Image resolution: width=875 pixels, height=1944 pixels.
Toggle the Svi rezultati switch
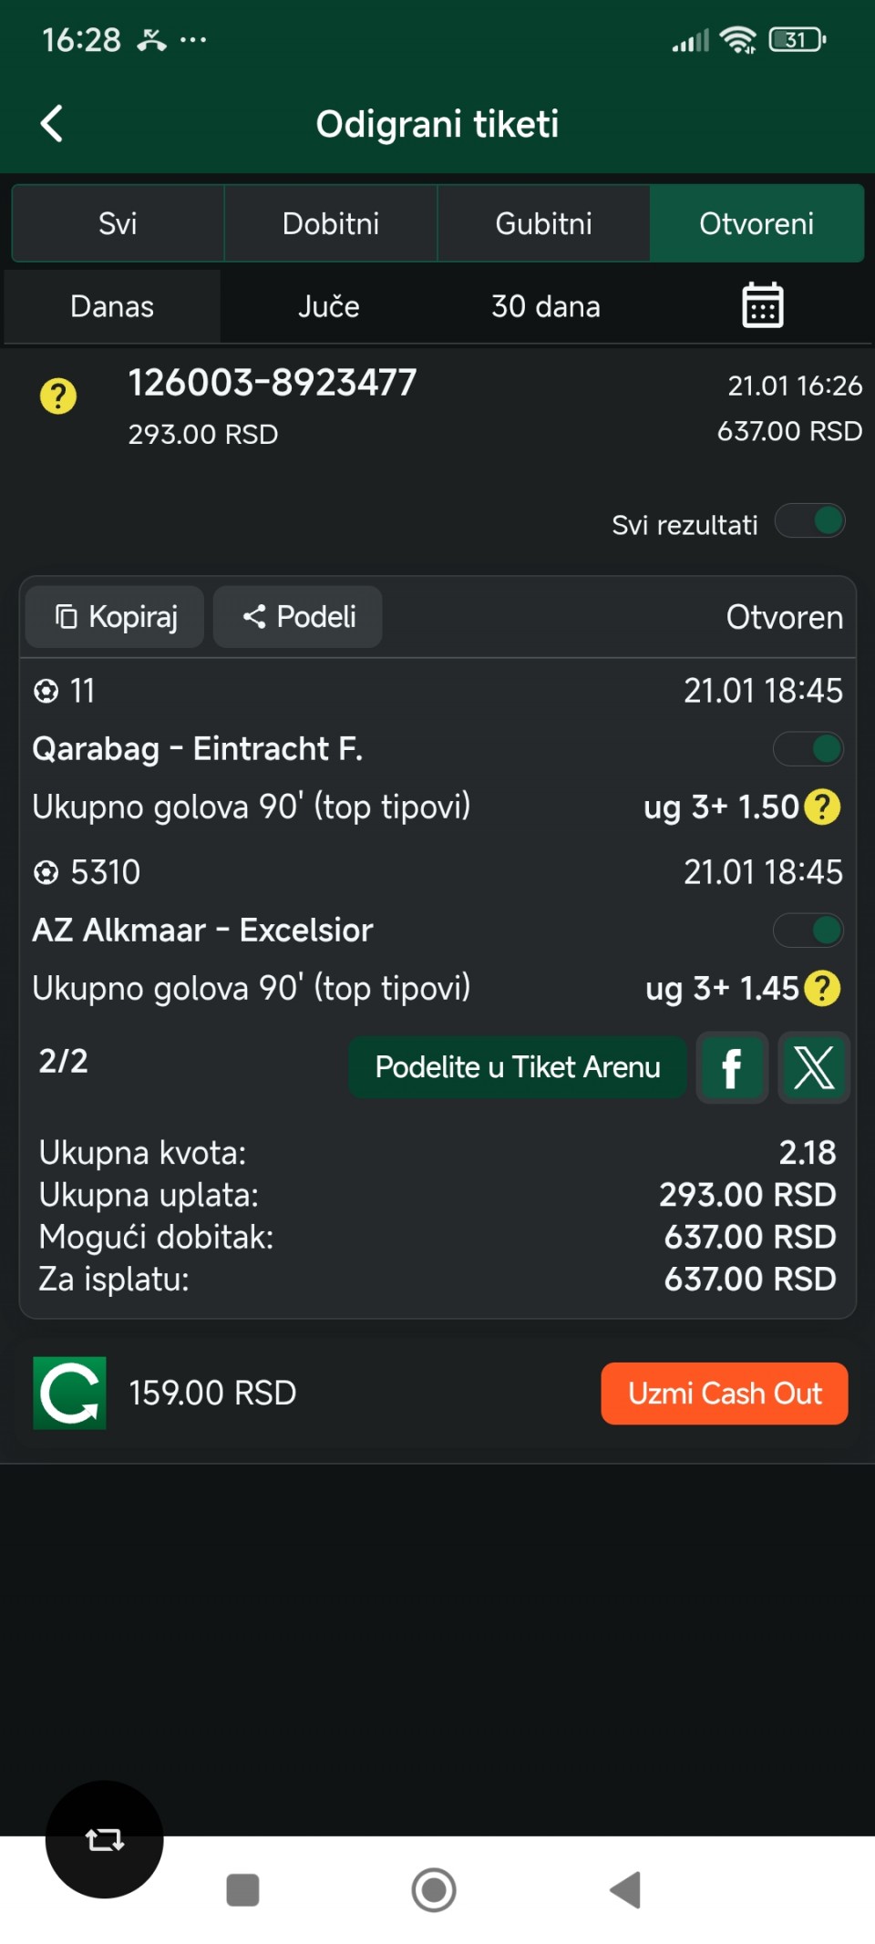point(809,522)
